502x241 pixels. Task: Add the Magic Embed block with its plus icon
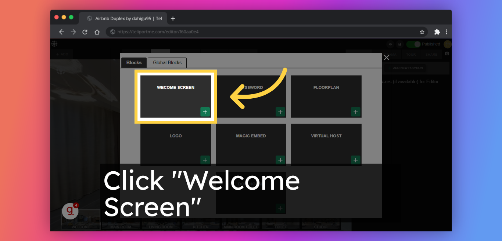point(280,160)
